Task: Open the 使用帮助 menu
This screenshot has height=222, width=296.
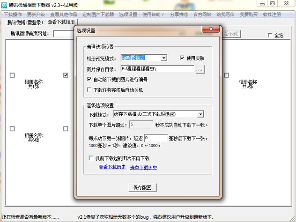Action: coord(153,15)
